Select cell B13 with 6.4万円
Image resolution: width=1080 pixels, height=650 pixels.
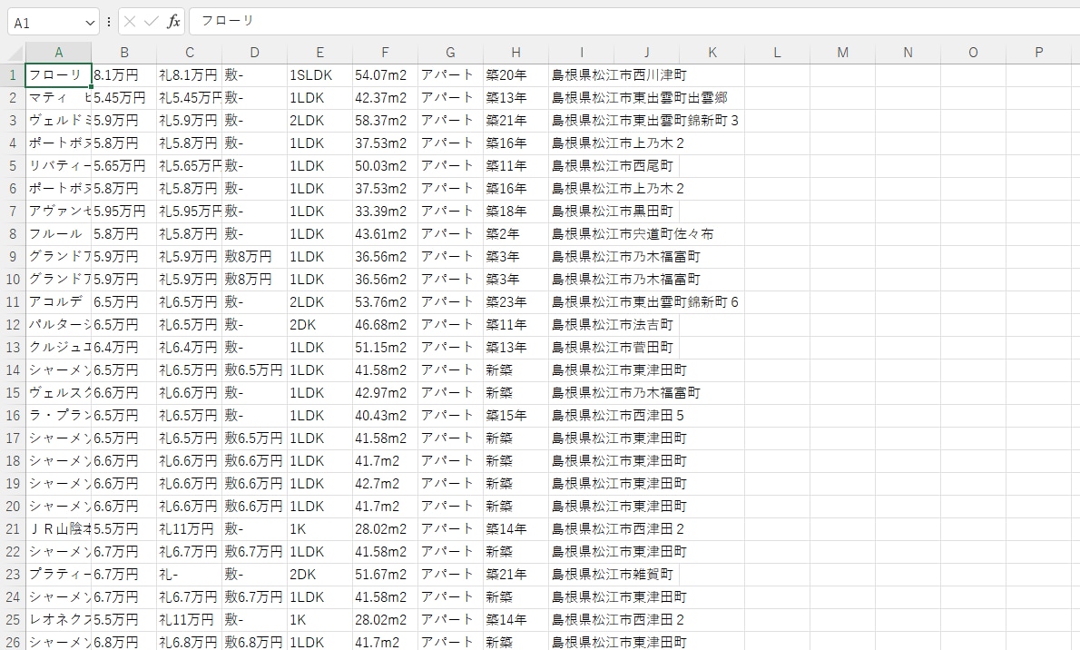(x=124, y=348)
